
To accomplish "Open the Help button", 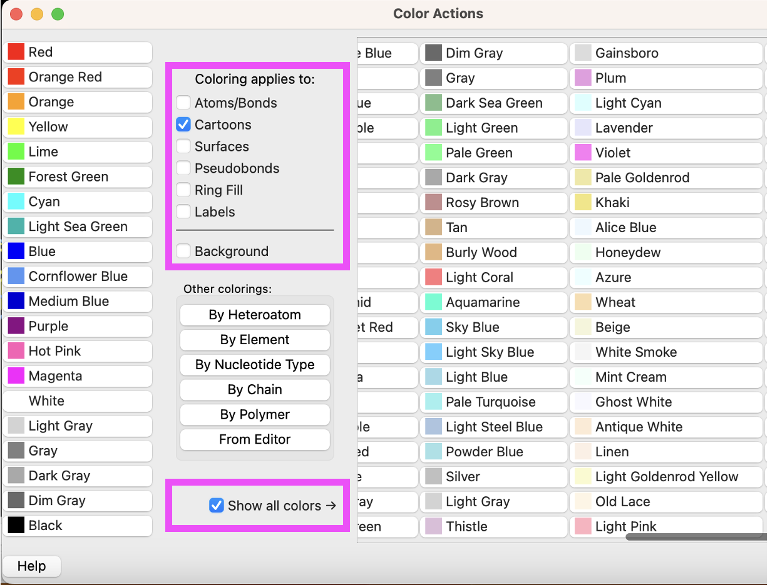I will [32, 566].
